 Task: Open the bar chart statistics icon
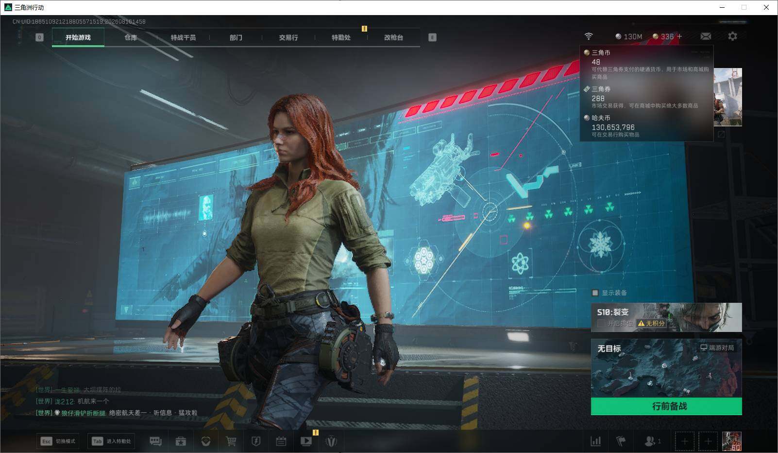click(595, 441)
